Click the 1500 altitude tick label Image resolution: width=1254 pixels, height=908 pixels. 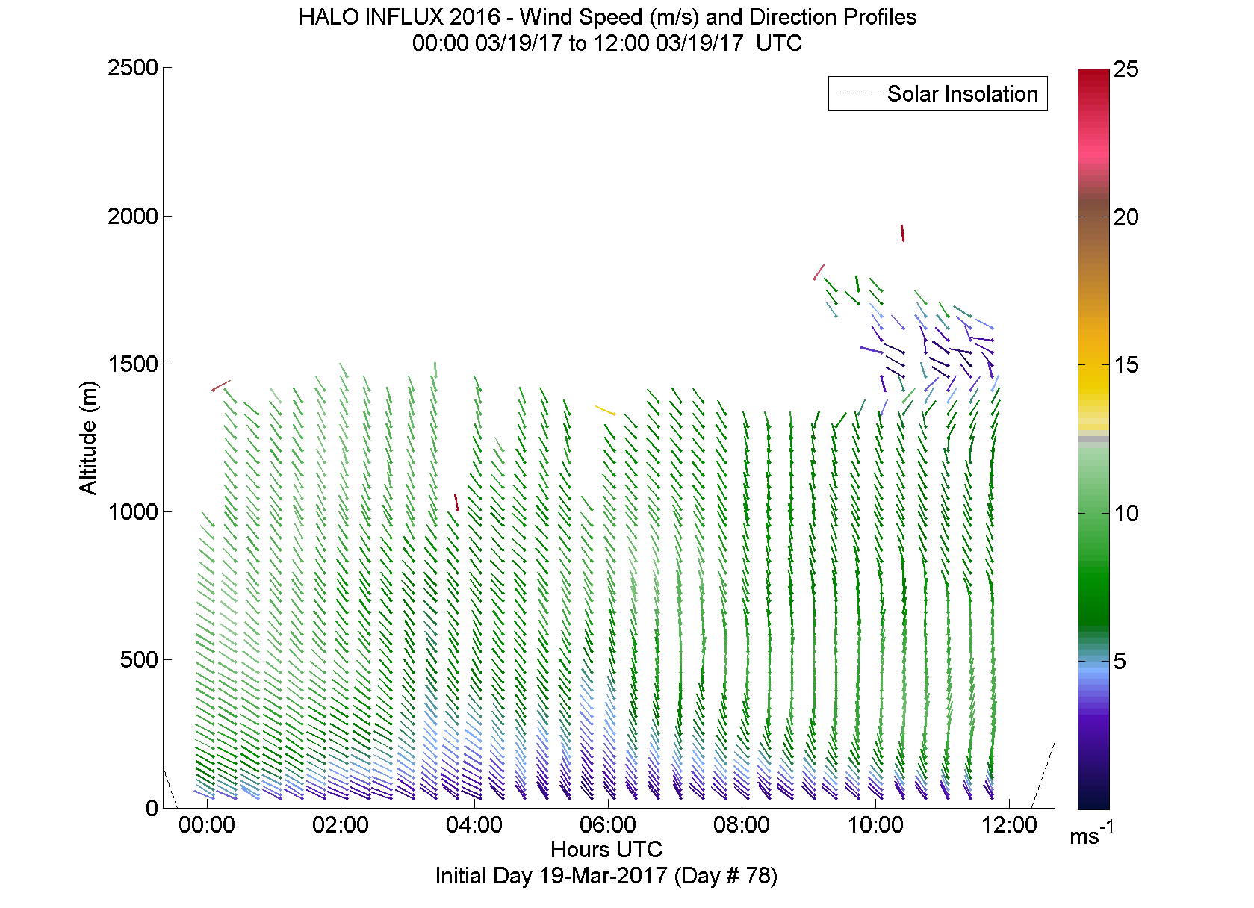tap(133, 364)
